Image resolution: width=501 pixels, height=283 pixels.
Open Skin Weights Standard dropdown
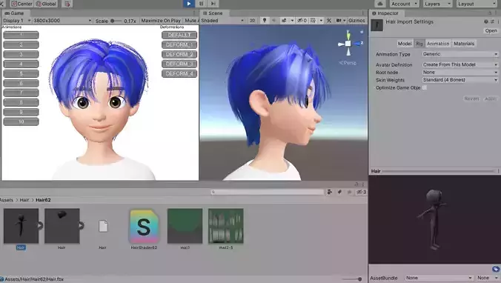point(460,80)
